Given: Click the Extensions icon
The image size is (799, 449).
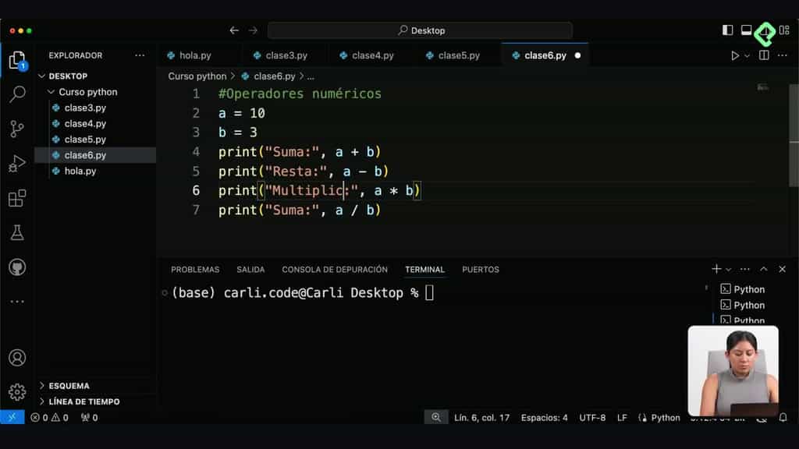Looking at the screenshot, I should (18, 198).
